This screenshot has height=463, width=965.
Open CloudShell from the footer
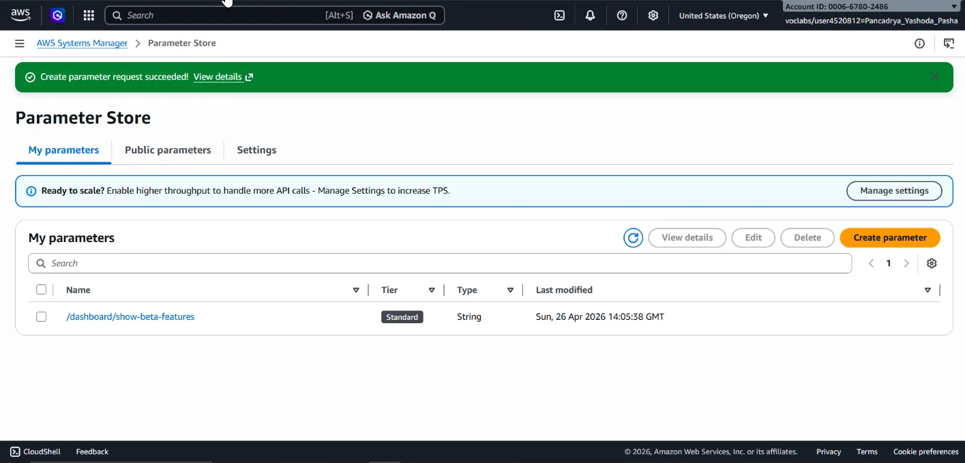point(35,451)
